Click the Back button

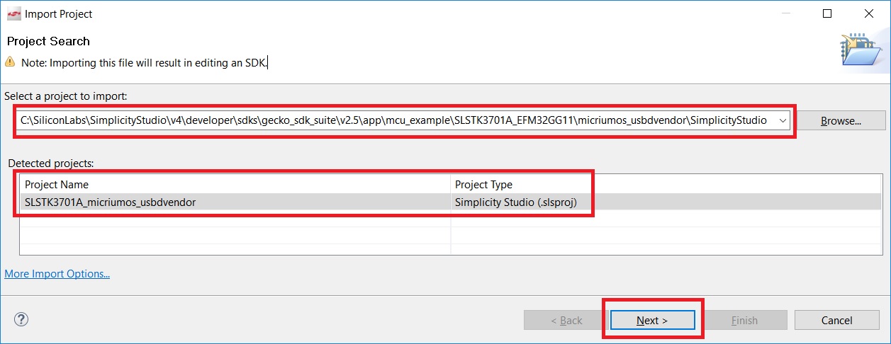pyautogui.click(x=567, y=321)
